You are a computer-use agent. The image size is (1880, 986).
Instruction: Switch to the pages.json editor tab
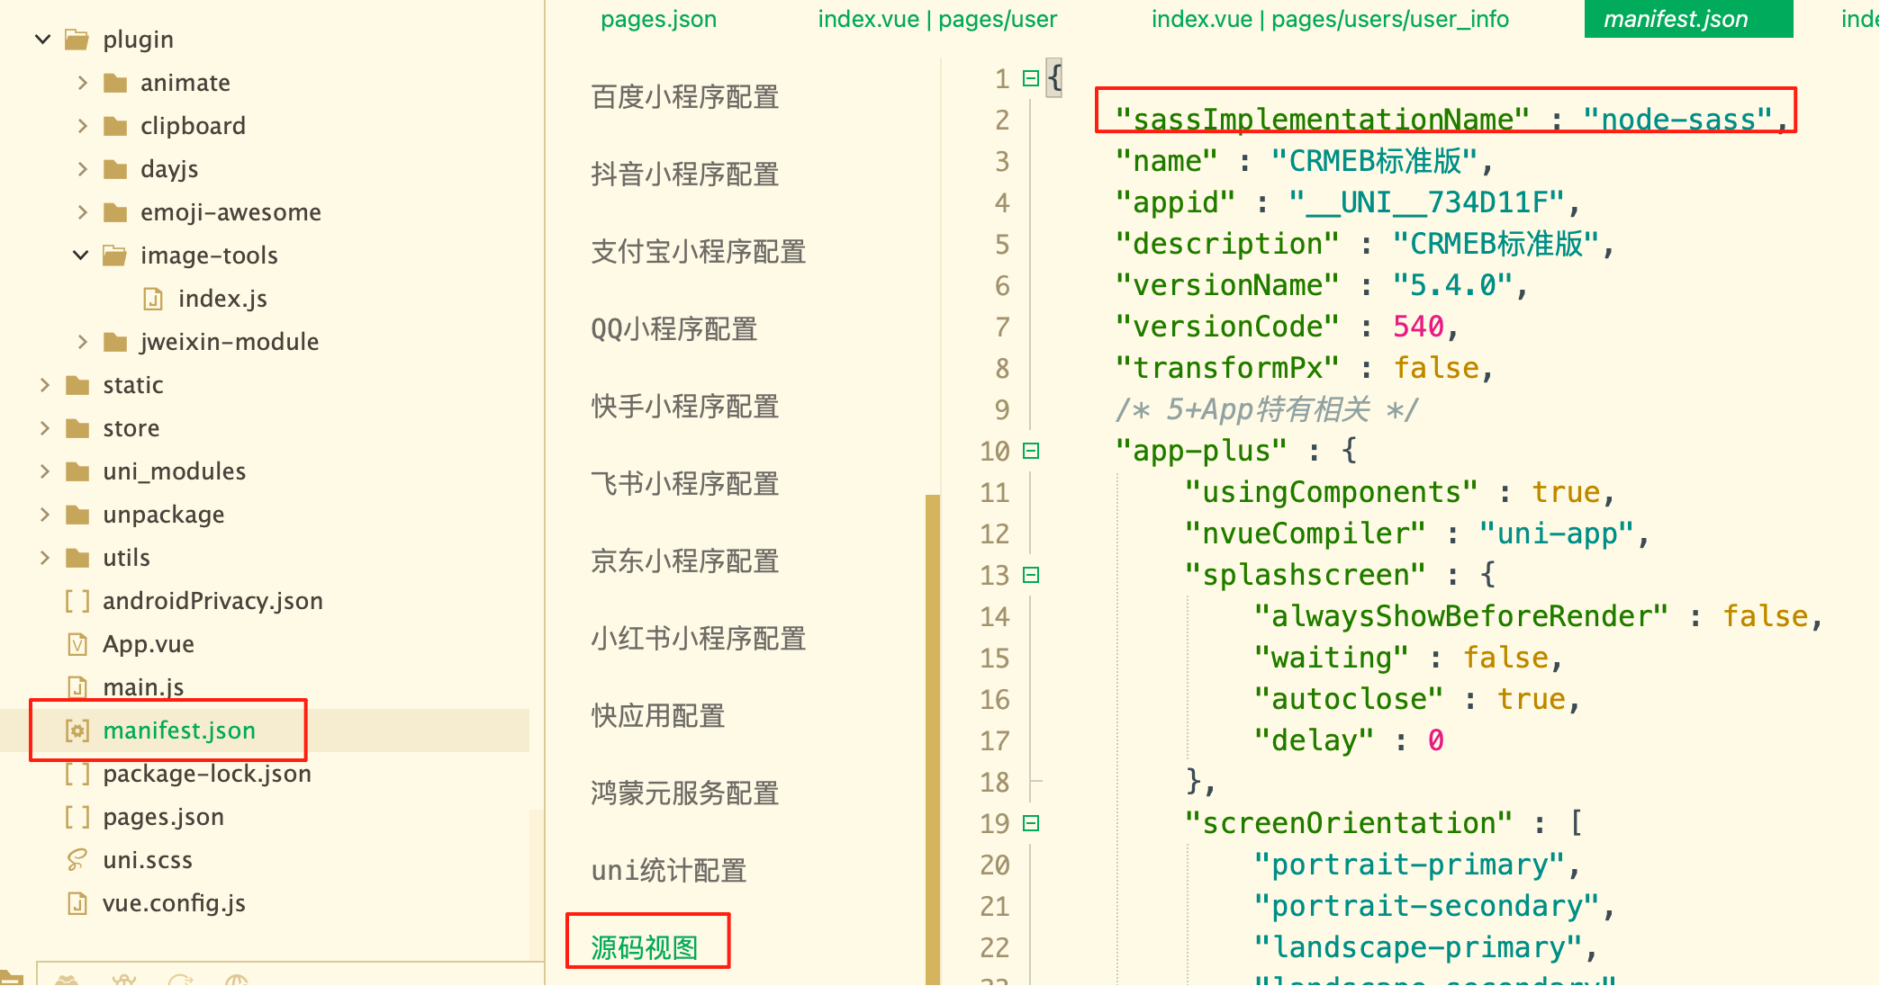(x=659, y=19)
